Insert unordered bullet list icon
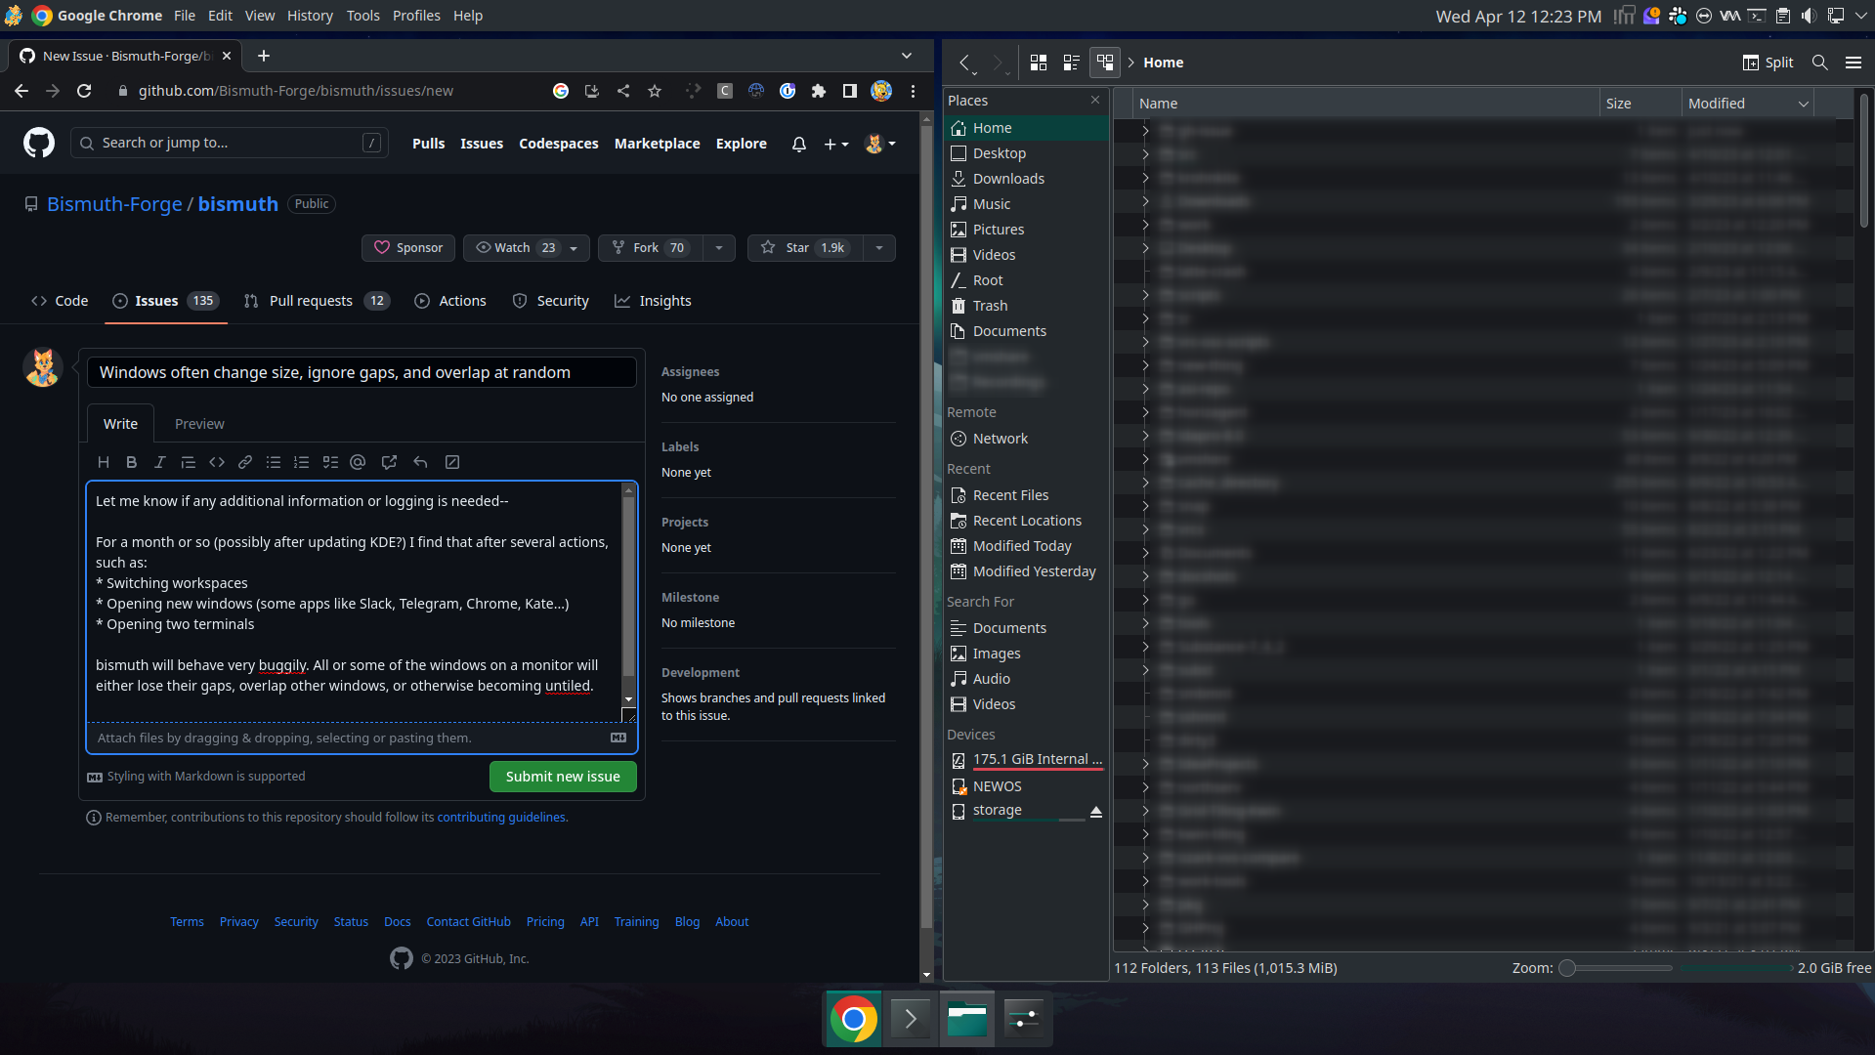The image size is (1875, 1055). click(x=274, y=462)
